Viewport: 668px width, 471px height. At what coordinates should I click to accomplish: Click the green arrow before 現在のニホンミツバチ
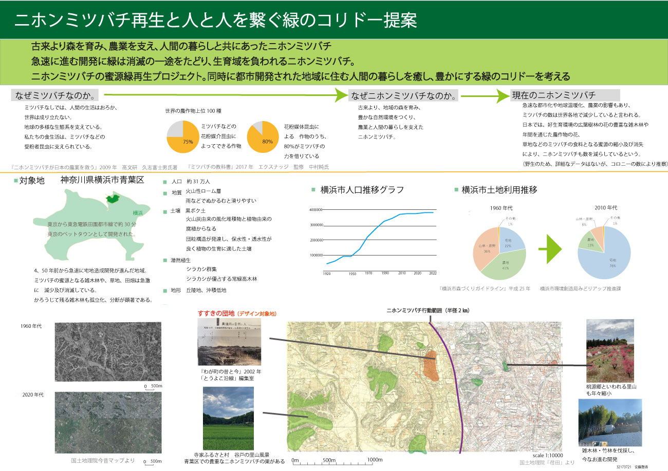503,95
